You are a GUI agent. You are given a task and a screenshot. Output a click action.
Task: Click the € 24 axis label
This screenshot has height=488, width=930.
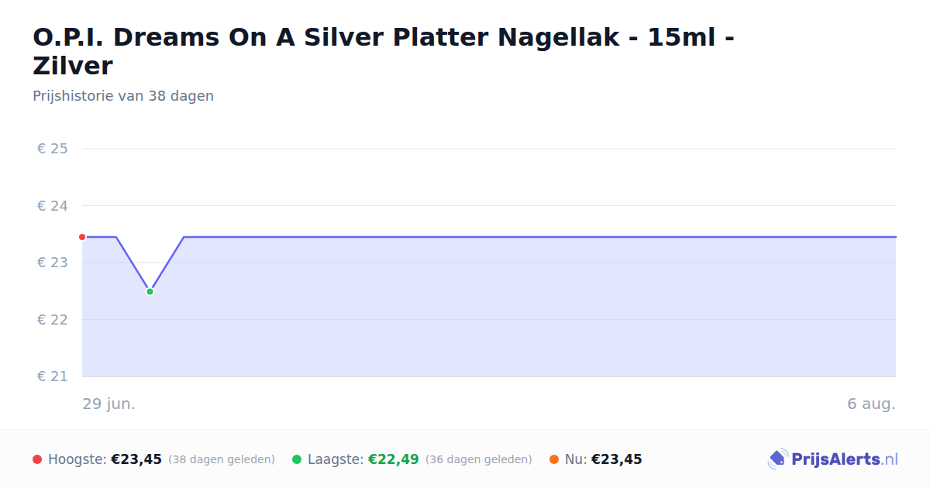(53, 206)
